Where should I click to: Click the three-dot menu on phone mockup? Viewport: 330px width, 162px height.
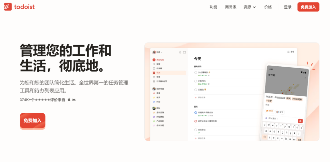click(x=305, y=78)
